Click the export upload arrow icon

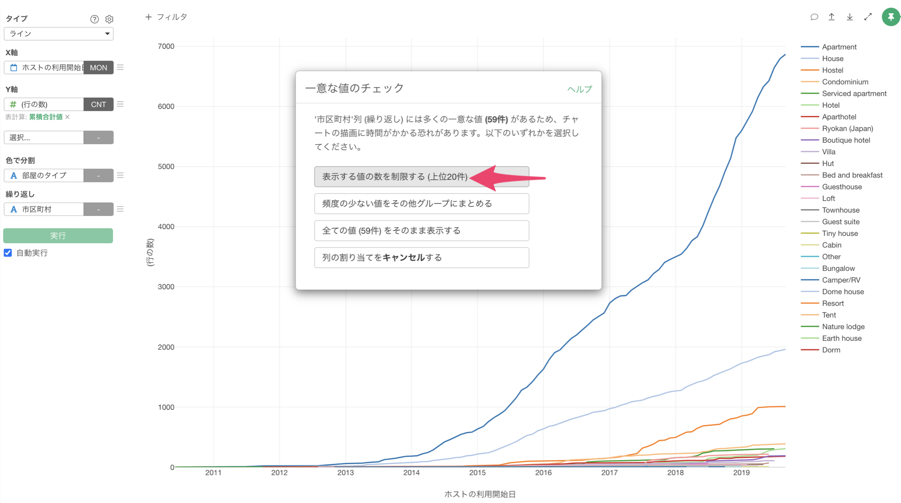832,17
